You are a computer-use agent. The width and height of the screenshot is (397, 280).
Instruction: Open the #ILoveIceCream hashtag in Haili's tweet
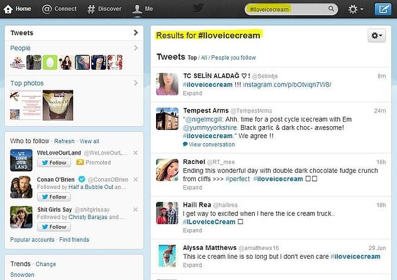(x=209, y=222)
